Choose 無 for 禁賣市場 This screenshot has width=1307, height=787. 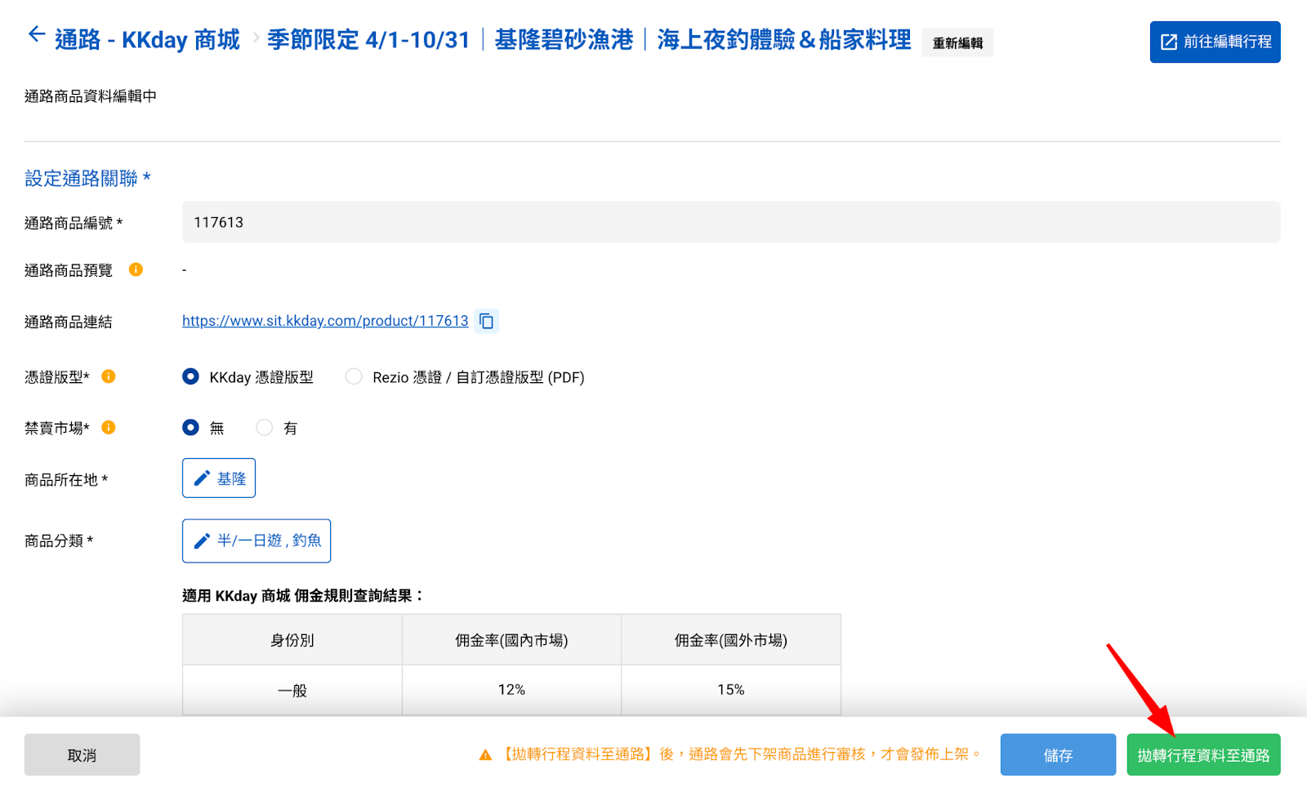click(x=190, y=427)
